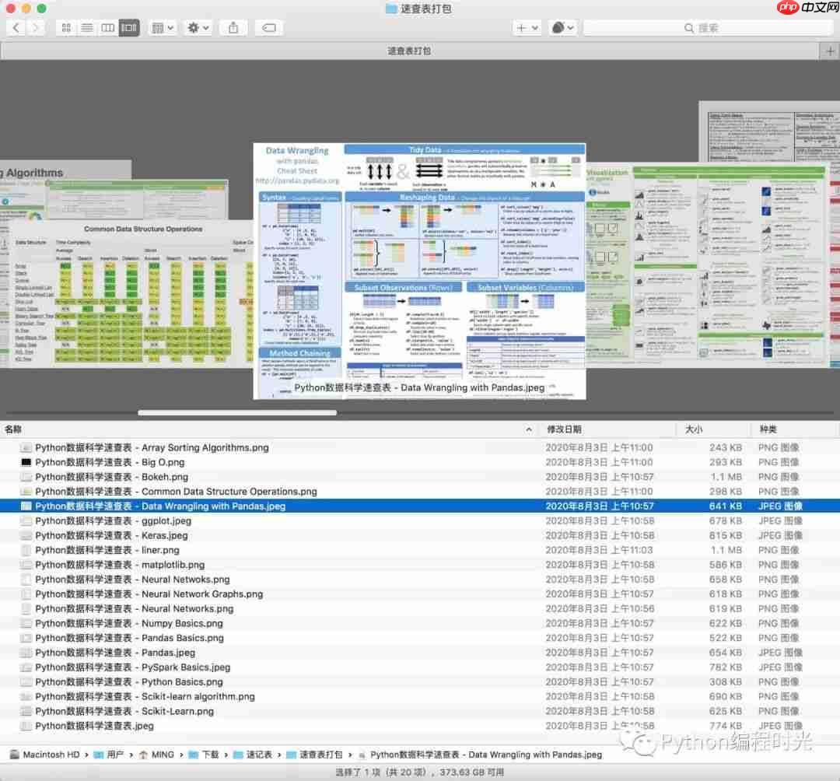Click the edit tags button
The image size is (840, 781).
269,27
